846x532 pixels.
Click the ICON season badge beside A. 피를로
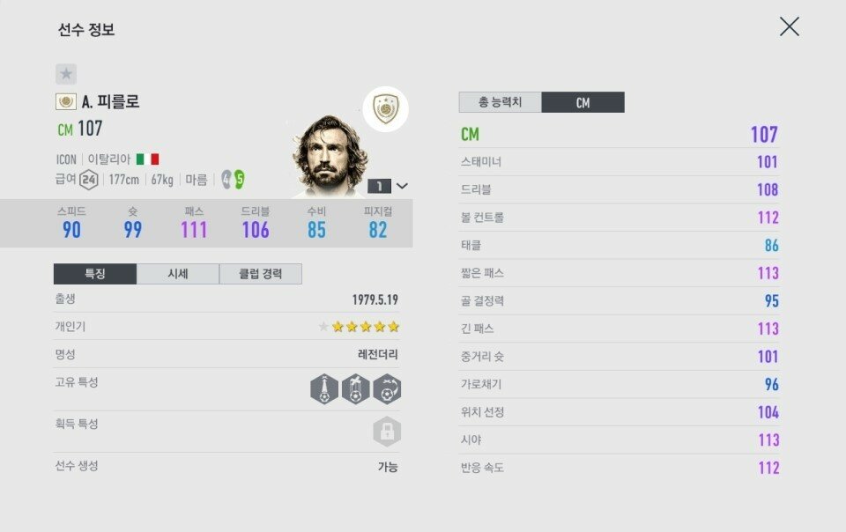pos(66,101)
